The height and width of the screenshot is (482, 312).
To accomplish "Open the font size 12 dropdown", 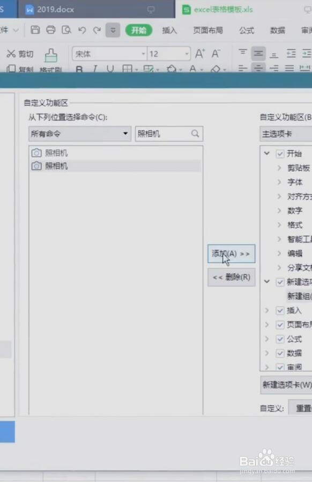I will (187, 54).
